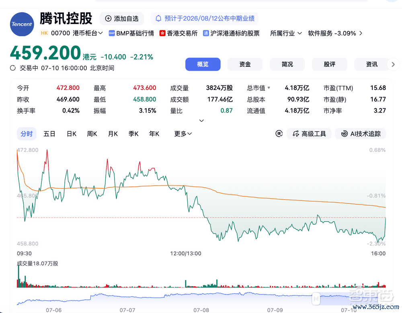Click the 市盈(TTM) value 15.68
The height and width of the screenshot is (313, 402).
(378, 88)
